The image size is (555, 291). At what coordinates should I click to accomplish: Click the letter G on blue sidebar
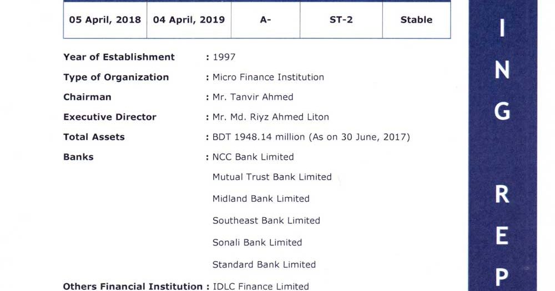coord(502,111)
